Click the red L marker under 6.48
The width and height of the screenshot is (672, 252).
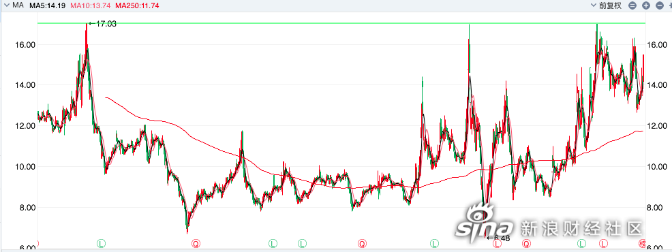[497, 244]
